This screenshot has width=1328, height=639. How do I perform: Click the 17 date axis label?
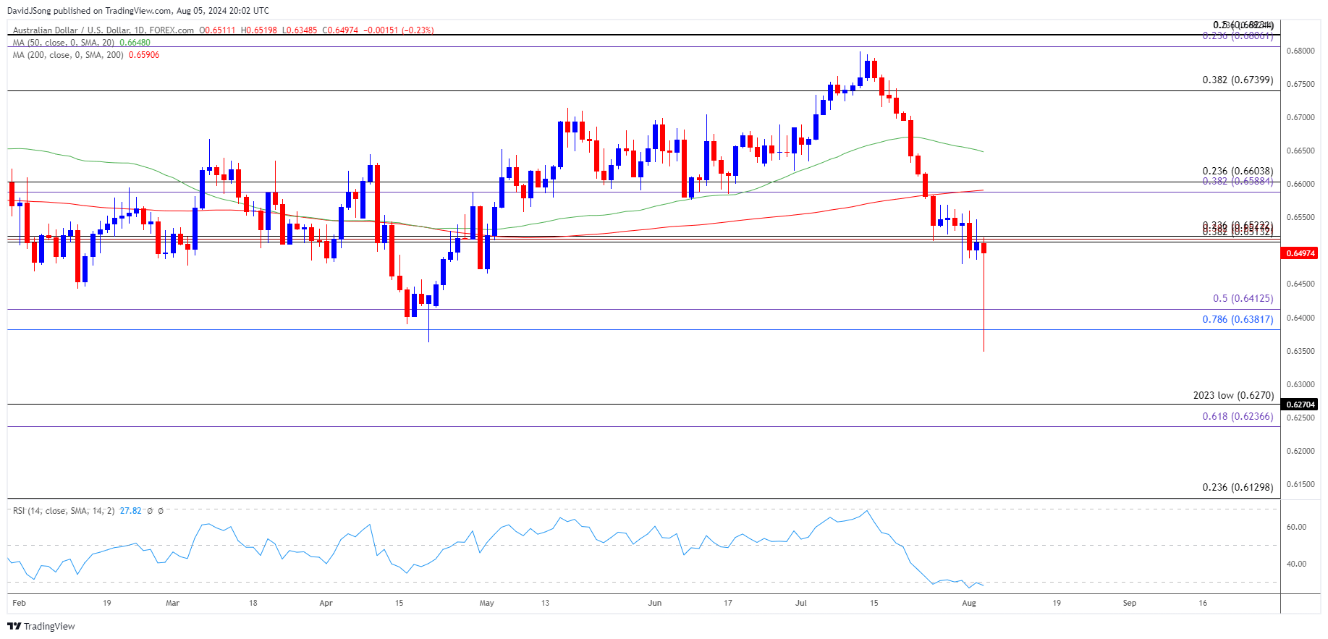pos(728,603)
